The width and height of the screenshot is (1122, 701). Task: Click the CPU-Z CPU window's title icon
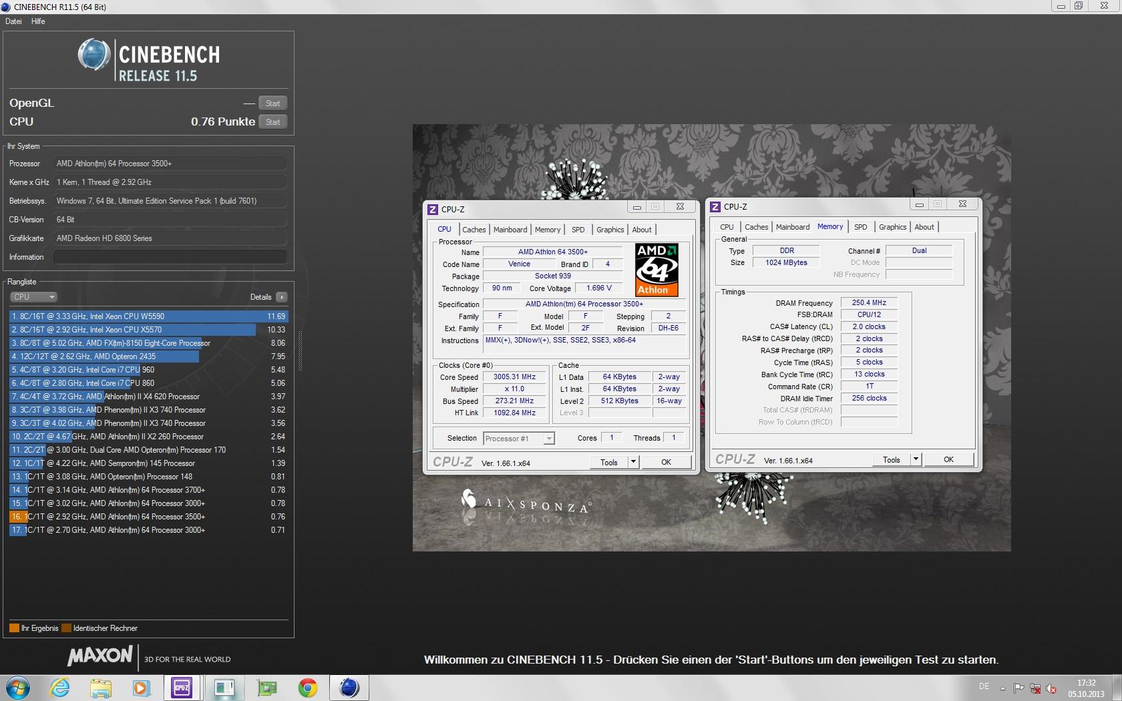433,209
